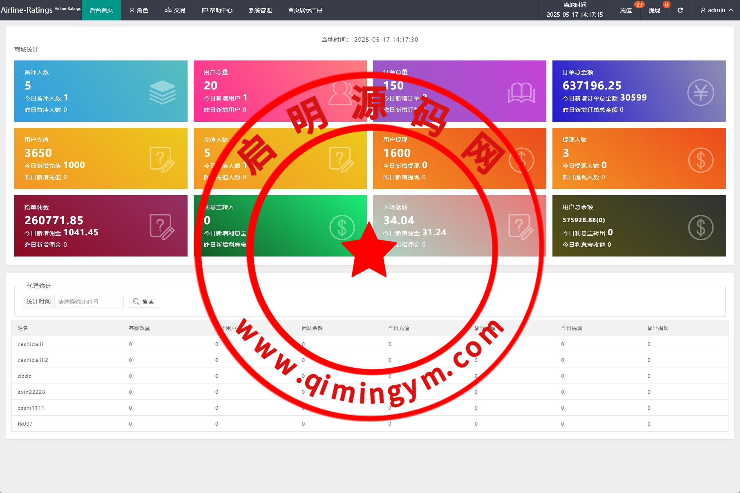The width and height of the screenshot is (740, 493).
Task: Click the 搜索 search button
Action: [x=143, y=301]
